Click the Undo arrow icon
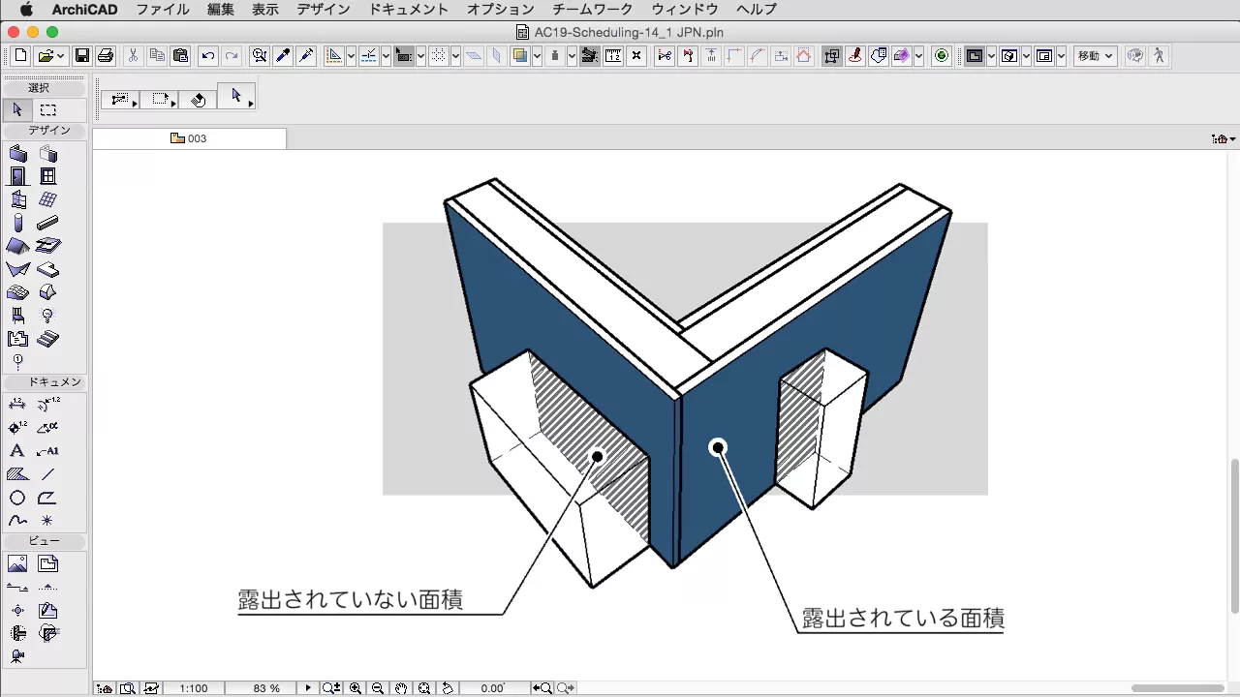The width and height of the screenshot is (1240, 697). coord(208,56)
